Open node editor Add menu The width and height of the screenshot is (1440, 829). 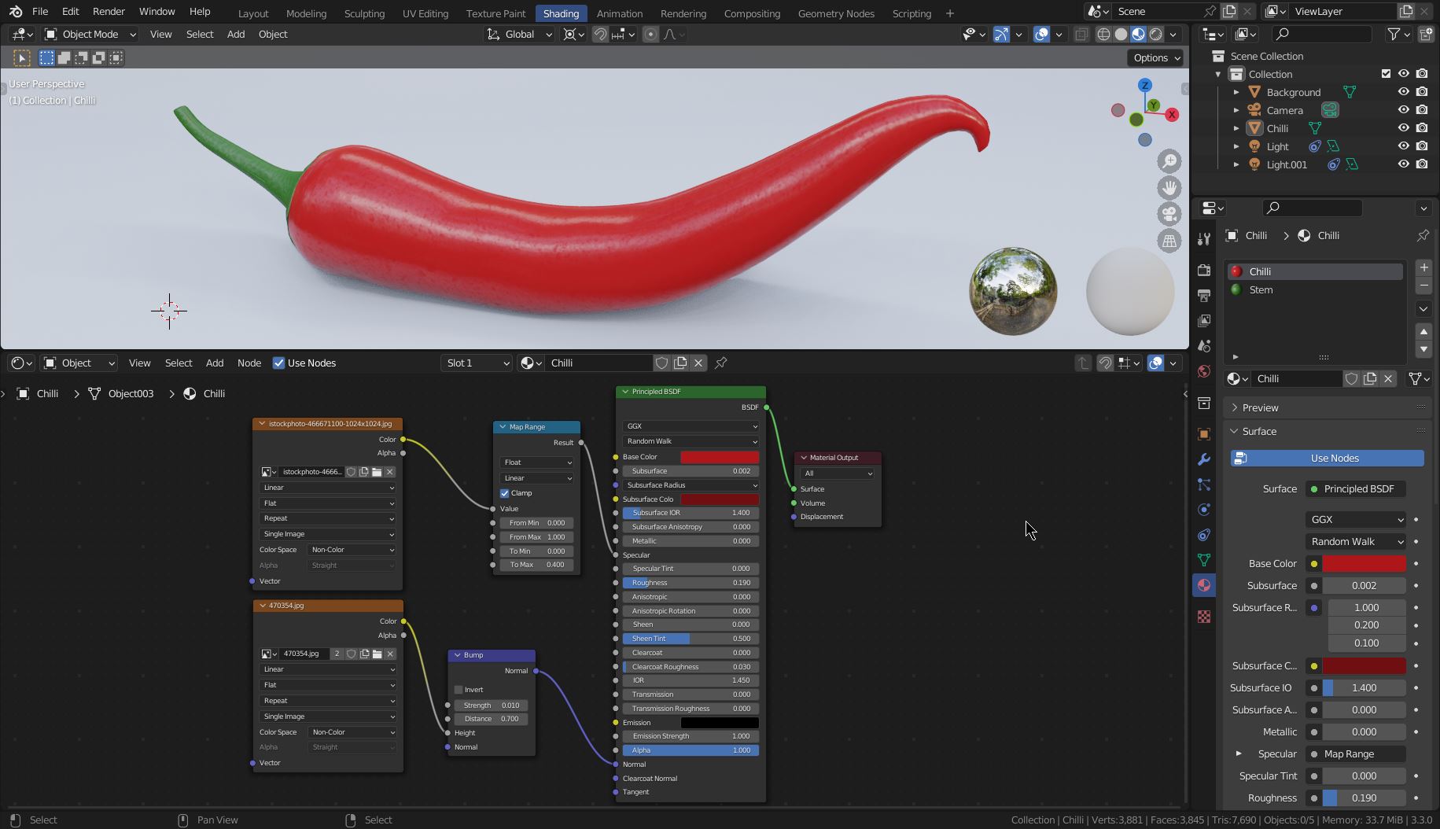[x=215, y=363]
